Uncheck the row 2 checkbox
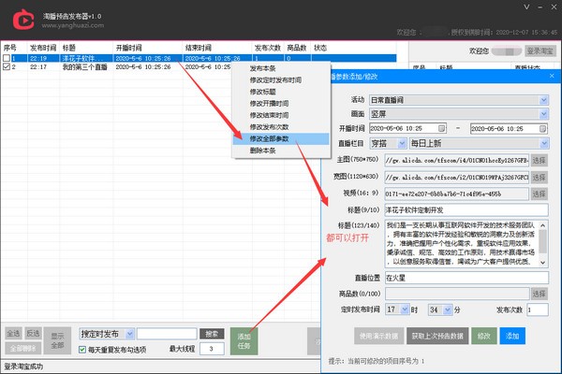This screenshot has height=374, width=562. [x=7, y=67]
